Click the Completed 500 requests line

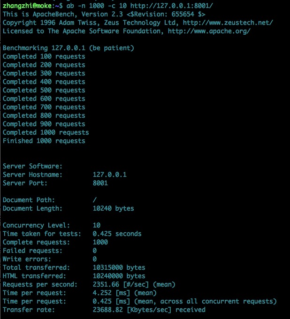[x=44, y=90]
